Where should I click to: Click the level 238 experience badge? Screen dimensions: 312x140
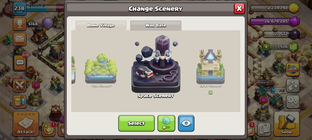(x=19, y=8)
